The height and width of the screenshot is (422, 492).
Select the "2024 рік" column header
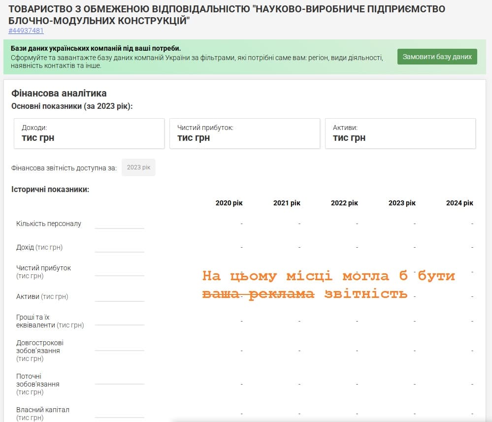[x=459, y=203]
